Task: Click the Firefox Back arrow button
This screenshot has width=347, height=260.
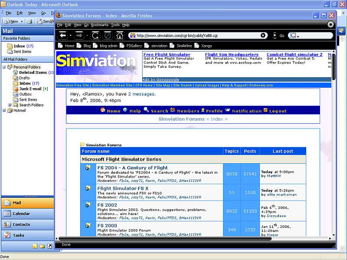Action: [63, 35]
